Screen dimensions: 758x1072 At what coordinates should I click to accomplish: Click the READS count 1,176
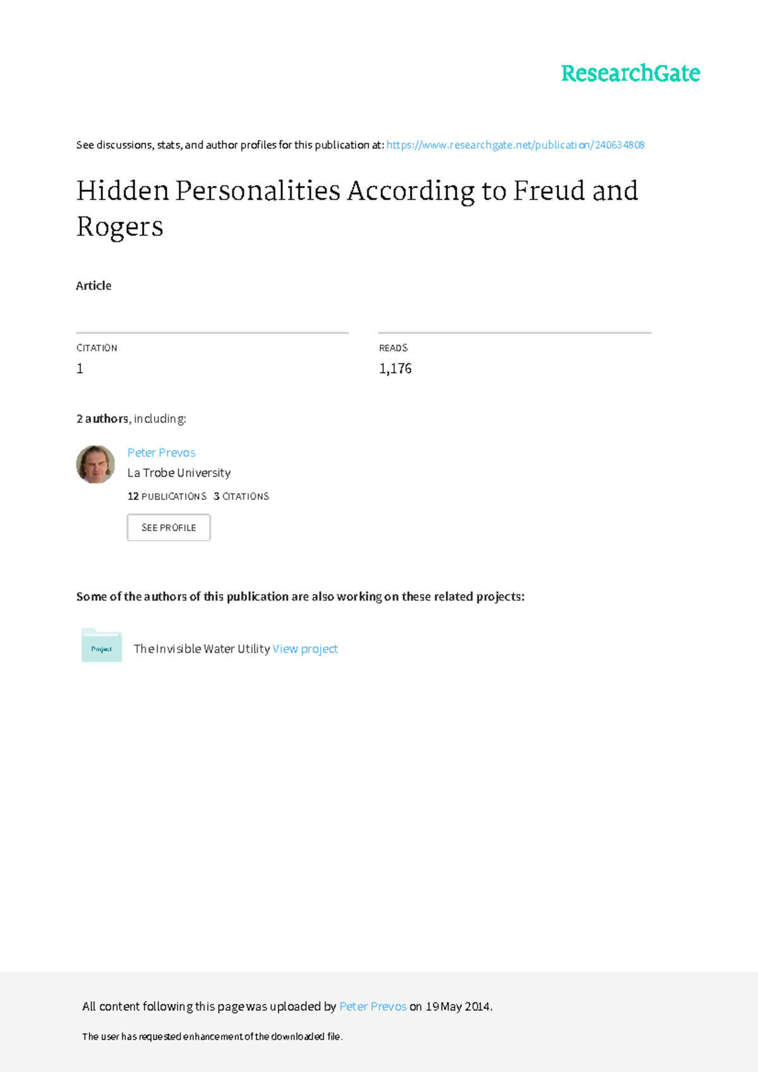[395, 369]
